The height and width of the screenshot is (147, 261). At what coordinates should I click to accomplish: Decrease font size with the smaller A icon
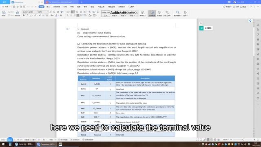coord(54,12)
